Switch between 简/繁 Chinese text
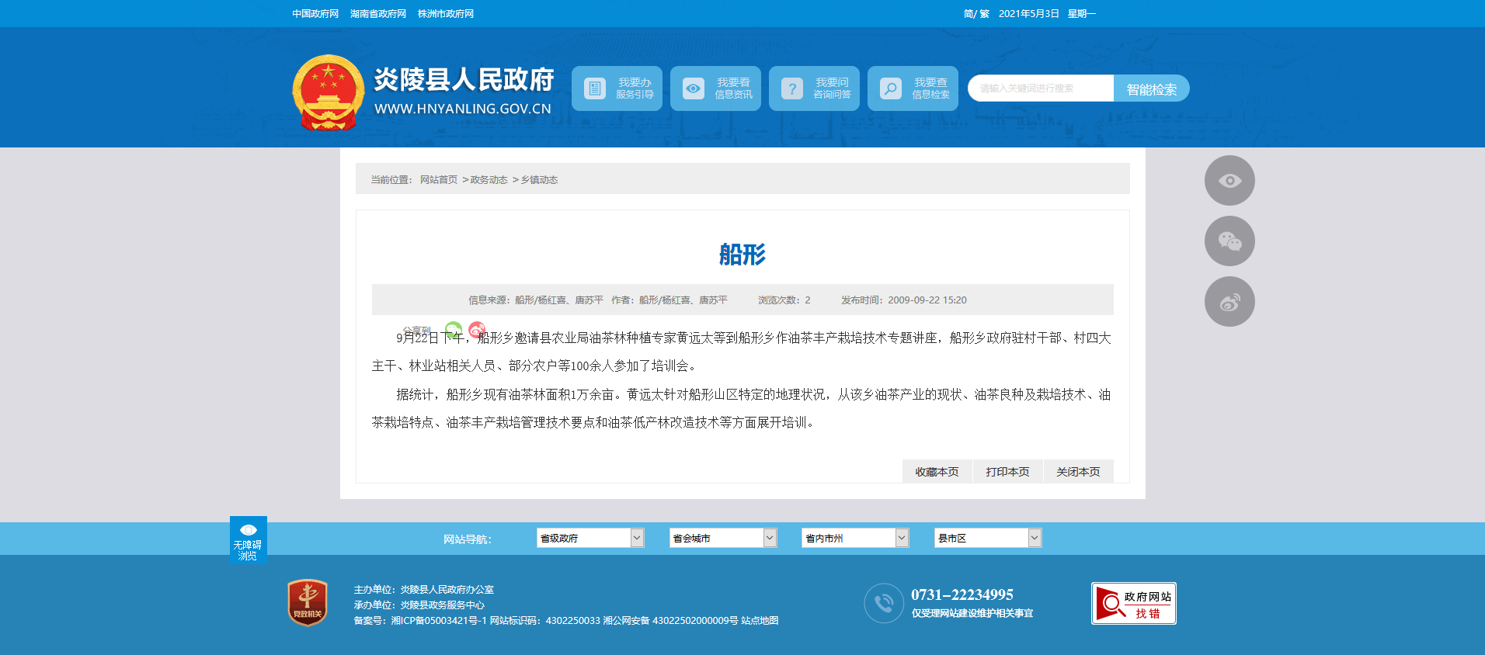Viewport: 1485px width, 655px height. pyautogui.click(x=976, y=14)
